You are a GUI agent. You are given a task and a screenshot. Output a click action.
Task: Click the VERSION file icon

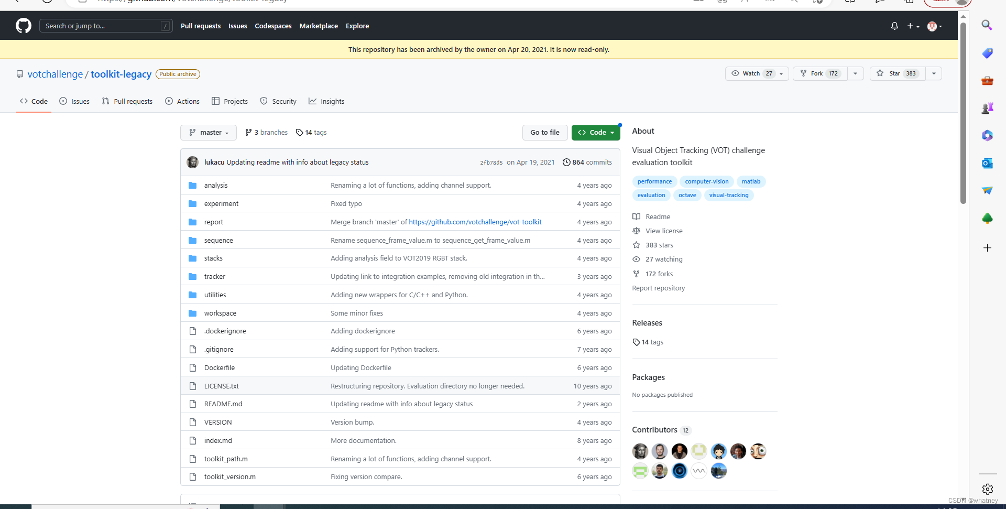point(193,422)
